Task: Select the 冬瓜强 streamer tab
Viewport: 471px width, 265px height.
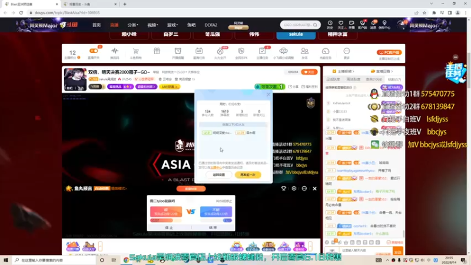Action: 213,34
